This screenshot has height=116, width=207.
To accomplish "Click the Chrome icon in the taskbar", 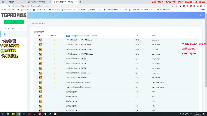I will click(x=19, y=114).
